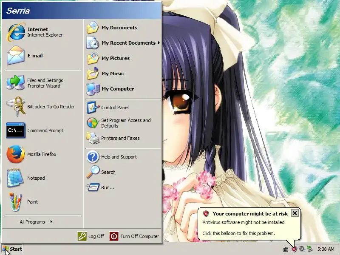
Task: Click the Search label text
Action: coord(108,172)
